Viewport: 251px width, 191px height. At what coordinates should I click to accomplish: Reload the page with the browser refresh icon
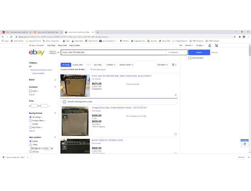[11, 37]
